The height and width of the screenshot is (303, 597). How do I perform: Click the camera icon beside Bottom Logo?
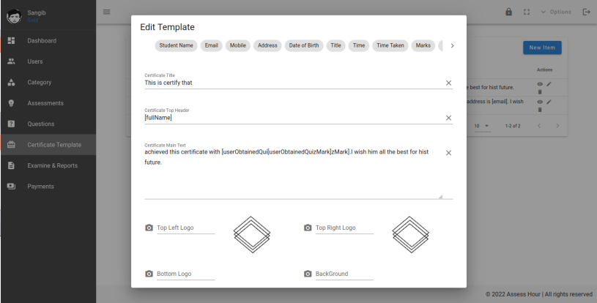click(x=149, y=274)
